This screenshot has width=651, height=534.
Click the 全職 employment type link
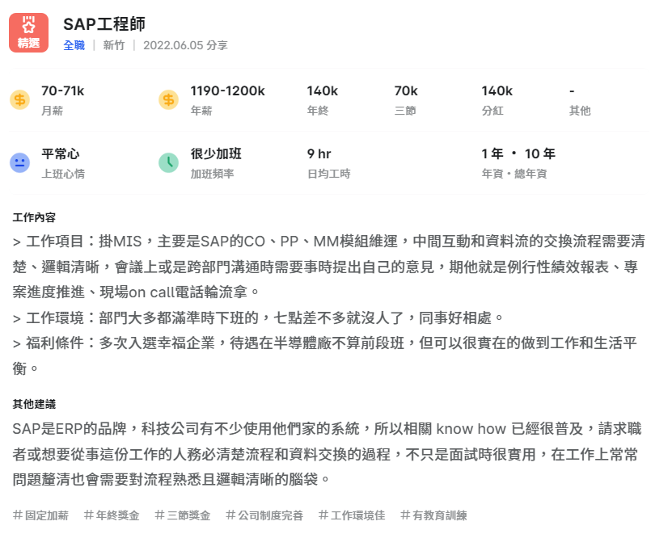tap(74, 45)
